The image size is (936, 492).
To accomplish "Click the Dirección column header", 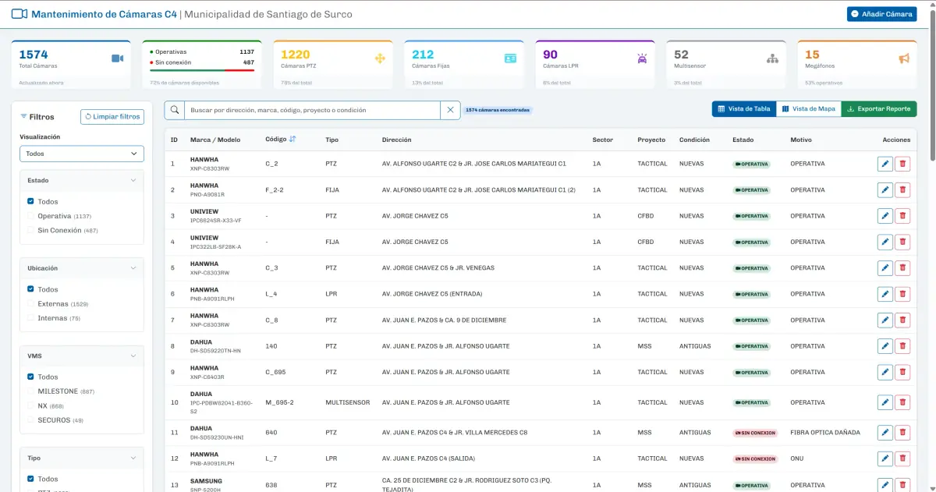I will tap(396, 140).
